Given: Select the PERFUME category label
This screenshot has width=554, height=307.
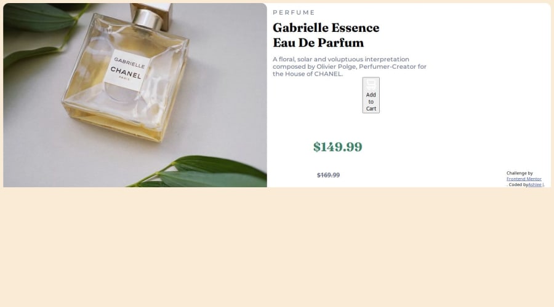Looking at the screenshot, I should click(x=294, y=12).
